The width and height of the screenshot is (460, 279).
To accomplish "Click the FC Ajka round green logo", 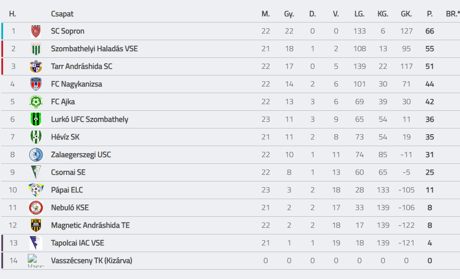I will (x=36, y=102).
